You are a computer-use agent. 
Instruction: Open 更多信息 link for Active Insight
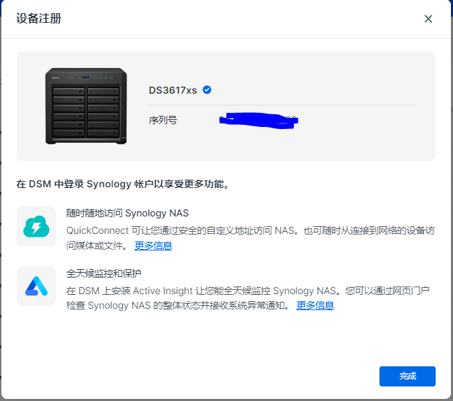pyautogui.click(x=315, y=305)
